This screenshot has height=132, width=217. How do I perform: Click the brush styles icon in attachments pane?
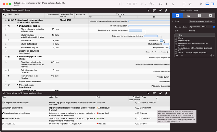click(160, 93)
